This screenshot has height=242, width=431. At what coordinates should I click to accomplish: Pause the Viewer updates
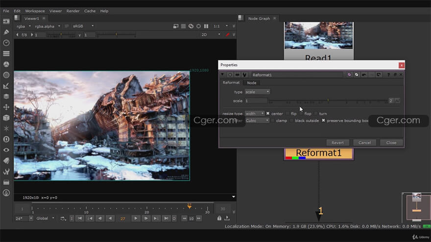206,26
